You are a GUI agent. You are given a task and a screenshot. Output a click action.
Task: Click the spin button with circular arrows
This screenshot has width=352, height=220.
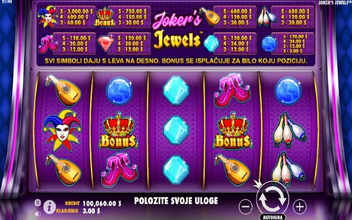[272, 199]
